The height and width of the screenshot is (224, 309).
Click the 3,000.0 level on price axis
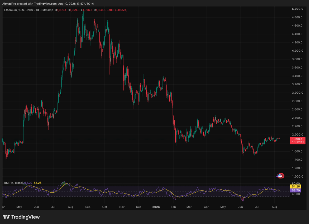[x=297, y=93]
